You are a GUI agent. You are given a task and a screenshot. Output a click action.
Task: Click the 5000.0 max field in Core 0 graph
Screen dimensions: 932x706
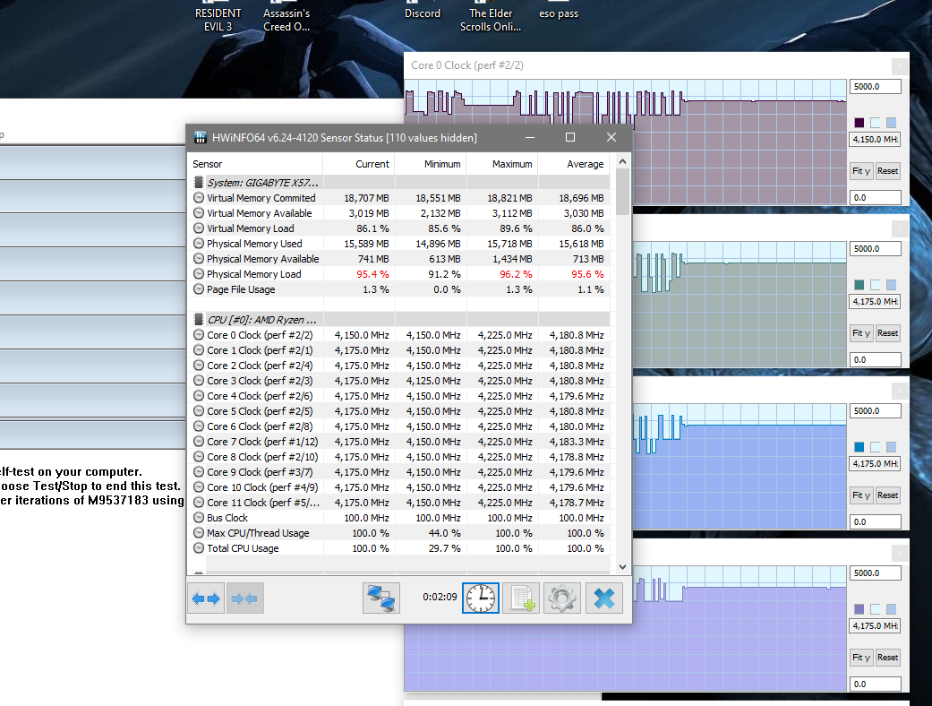point(873,87)
